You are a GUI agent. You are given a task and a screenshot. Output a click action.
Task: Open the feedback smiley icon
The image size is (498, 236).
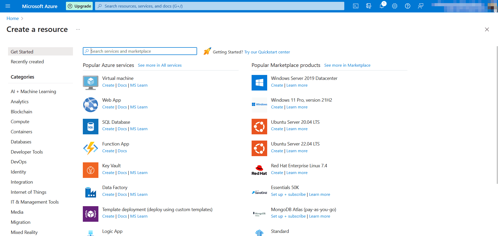click(x=420, y=6)
